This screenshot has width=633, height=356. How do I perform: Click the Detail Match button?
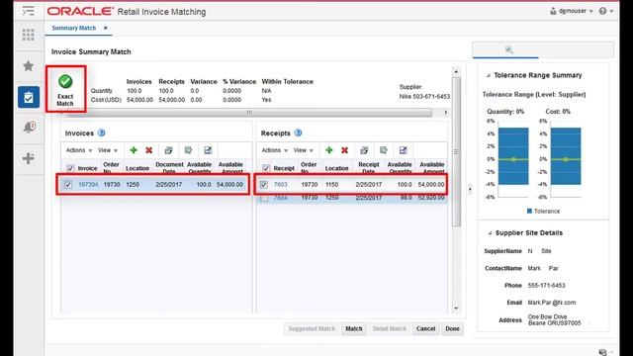(x=389, y=328)
